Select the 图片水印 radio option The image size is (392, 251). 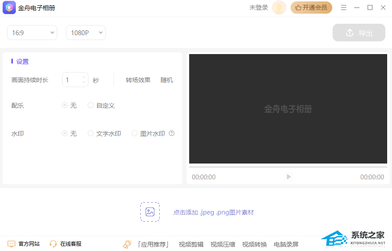click(x=135, y=133)
